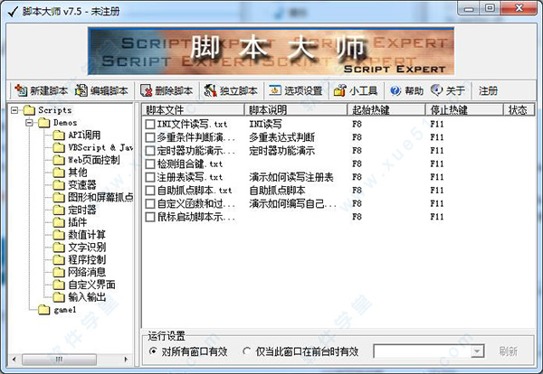
Task: Open the 小工具 tools icon
Action: 339,90
